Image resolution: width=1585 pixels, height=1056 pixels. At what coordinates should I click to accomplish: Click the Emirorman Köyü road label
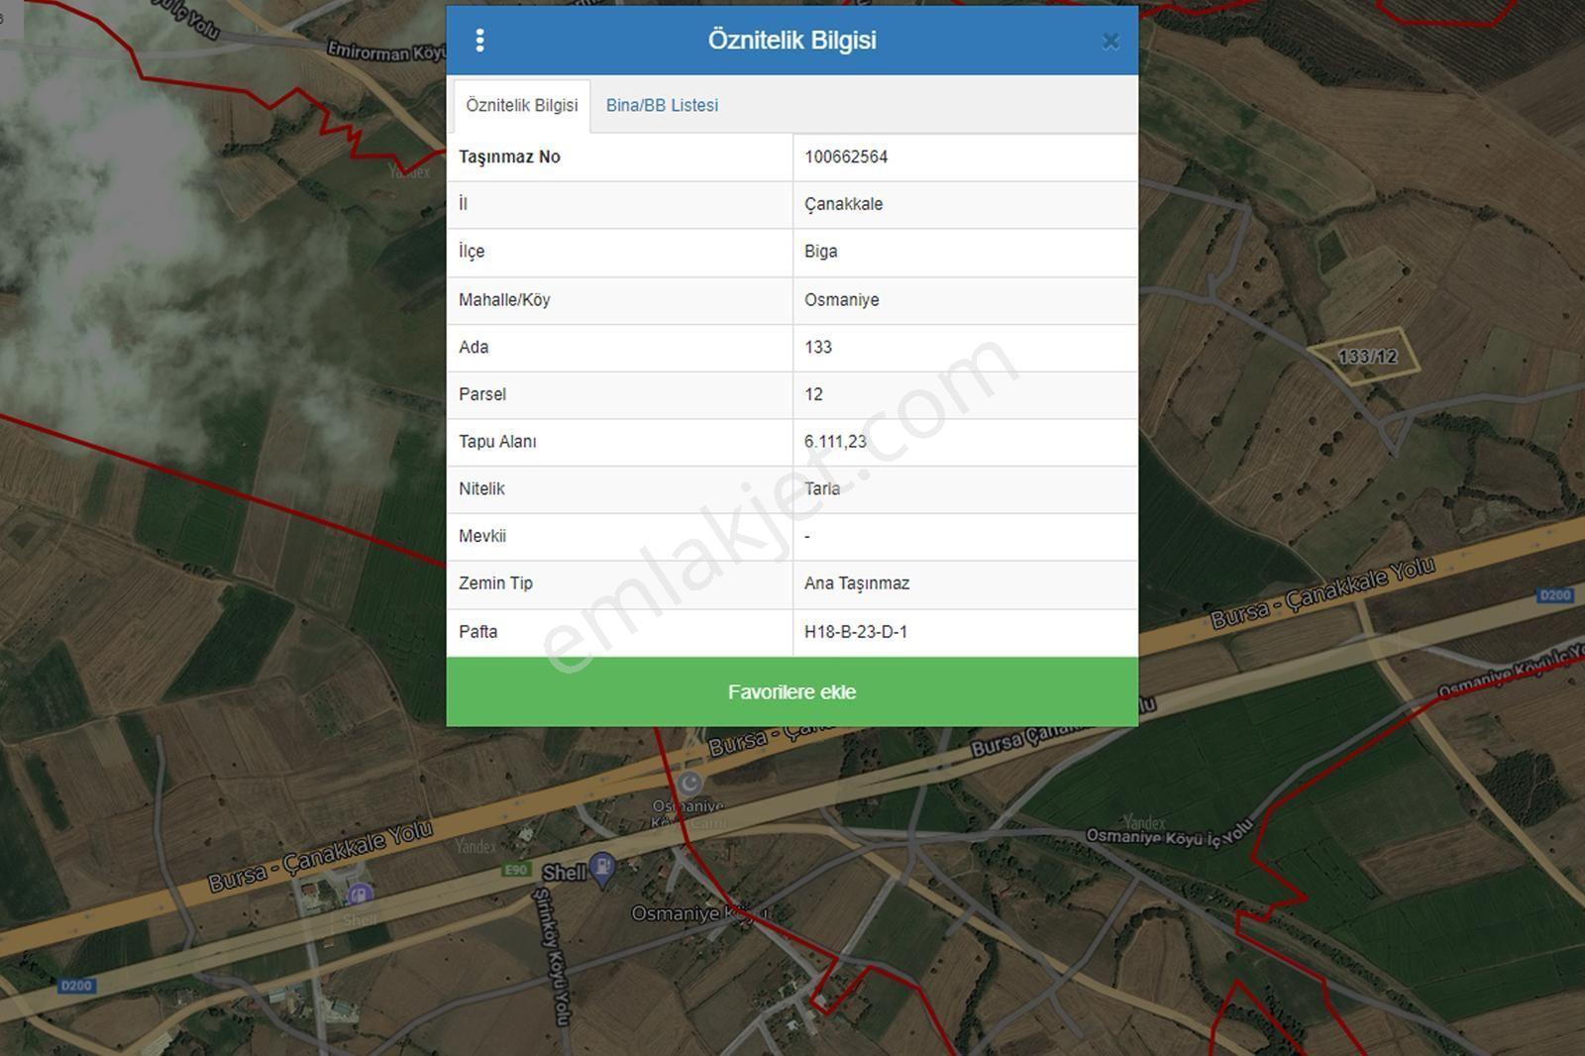point(386,52)
